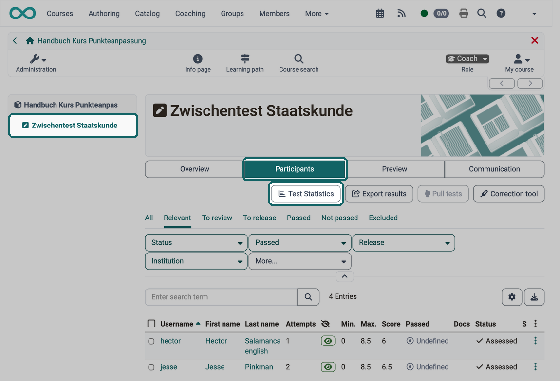Viewport: 560px width, 381px height.
Task: Open the Institution filter dropdown
Action: [x=196, y=261]
